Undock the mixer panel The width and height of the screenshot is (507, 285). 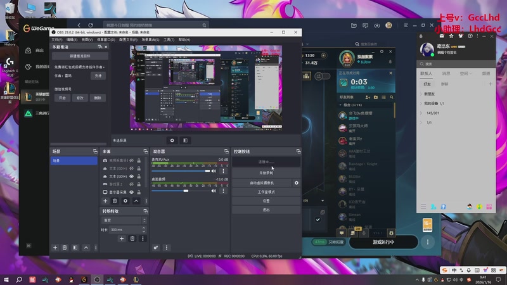[226, 151]
